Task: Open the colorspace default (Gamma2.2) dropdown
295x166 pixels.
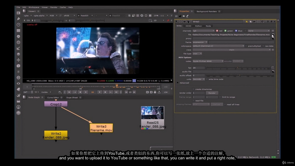Action: point(218,46)
